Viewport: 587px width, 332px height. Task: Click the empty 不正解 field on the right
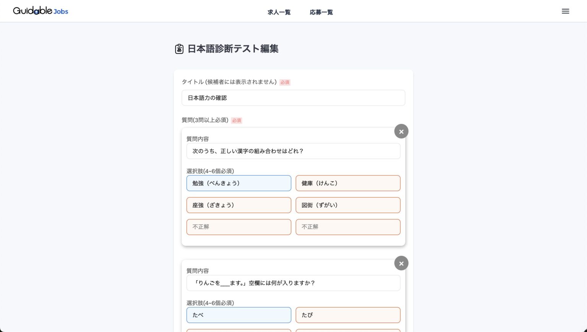[348, 227]
